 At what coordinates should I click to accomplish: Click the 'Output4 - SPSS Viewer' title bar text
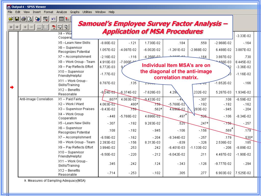click(x=29, y=7)
